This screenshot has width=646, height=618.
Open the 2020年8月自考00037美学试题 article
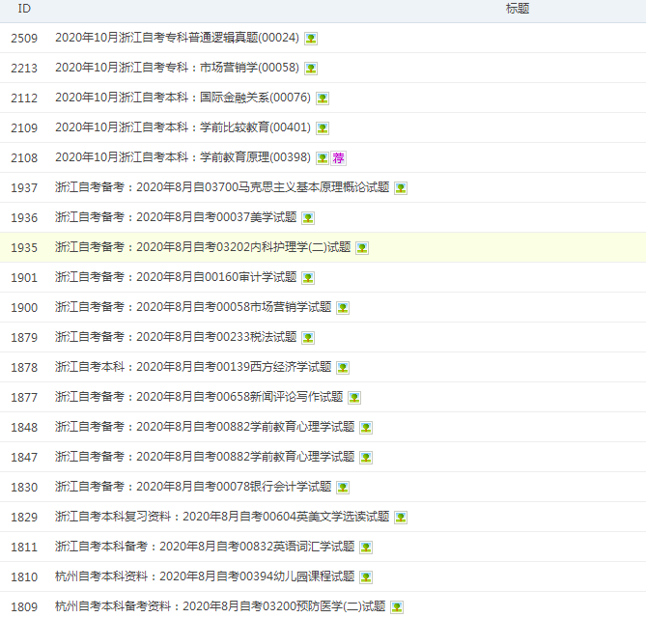[x=176, y=218]
